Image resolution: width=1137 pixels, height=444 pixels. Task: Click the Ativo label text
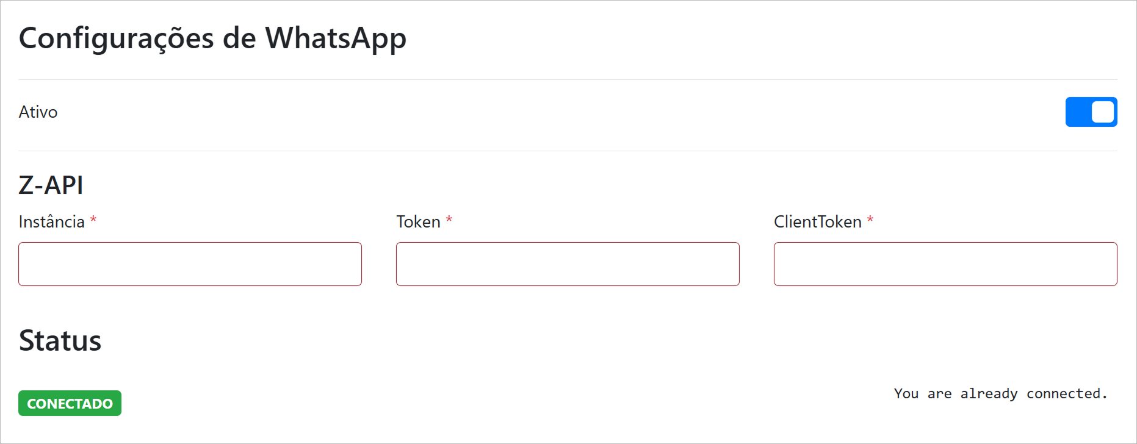[38, 112]
